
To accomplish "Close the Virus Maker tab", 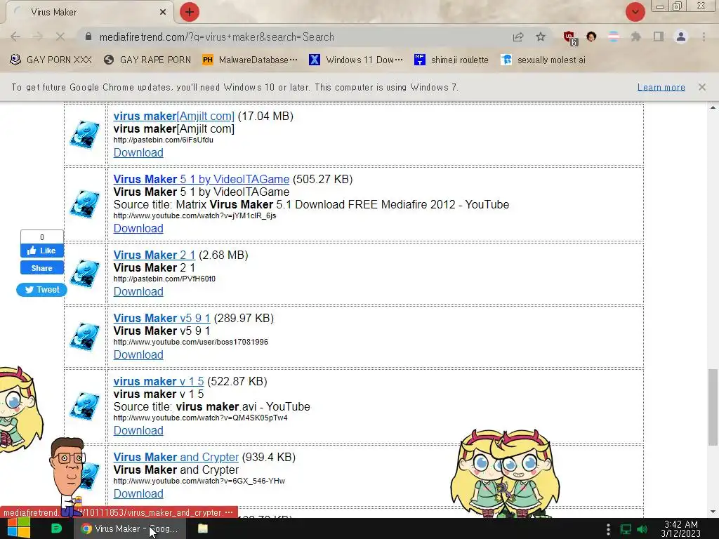I will pos(163,12).
